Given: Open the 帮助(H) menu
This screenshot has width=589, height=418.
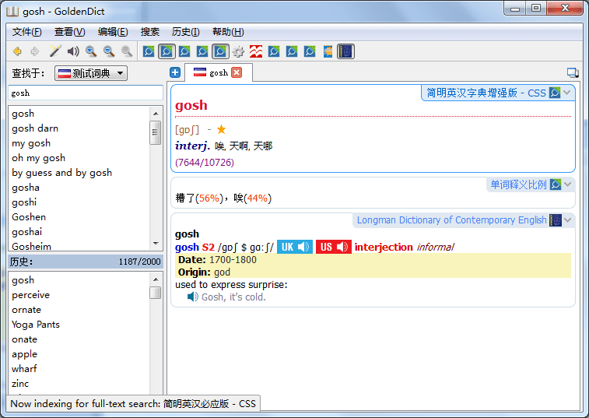Looking at the screenshot, I should coord(228,32).
